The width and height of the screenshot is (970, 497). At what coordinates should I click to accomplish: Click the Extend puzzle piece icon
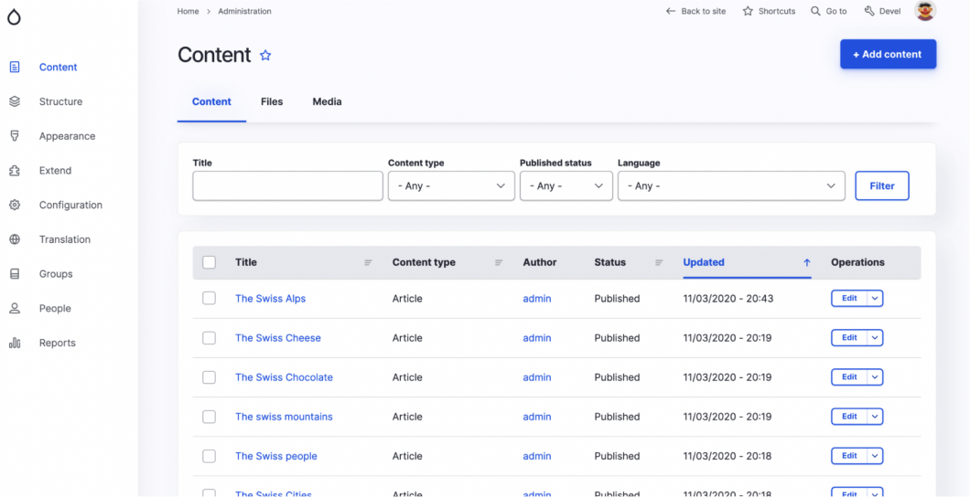(x=15, y=171)
